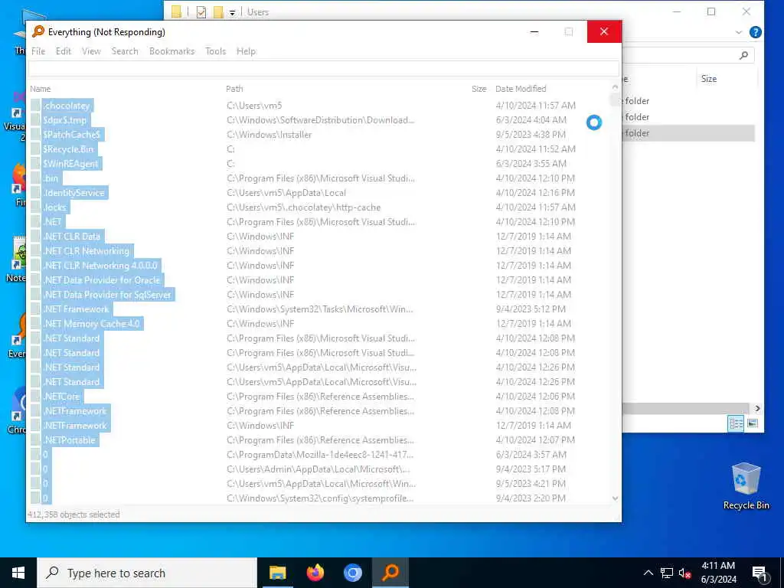
Task: Click the Everything app icon in title bar
Action: coord(38,31)
